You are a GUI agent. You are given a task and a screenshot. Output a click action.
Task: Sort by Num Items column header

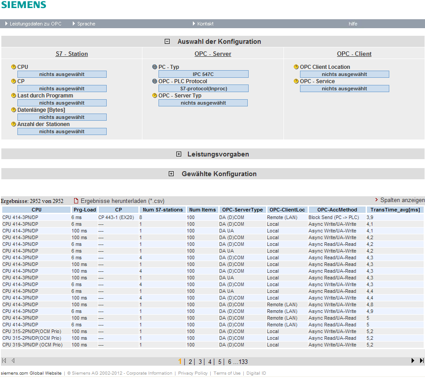coord(203,210)
